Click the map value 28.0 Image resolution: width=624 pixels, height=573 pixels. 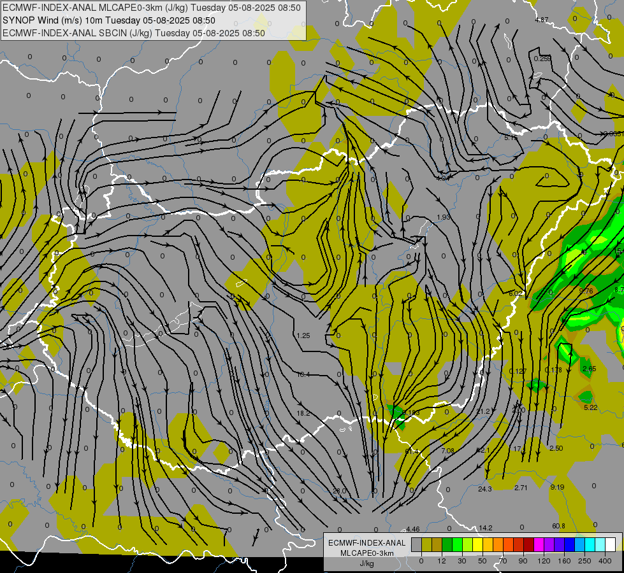coord(340,491)
